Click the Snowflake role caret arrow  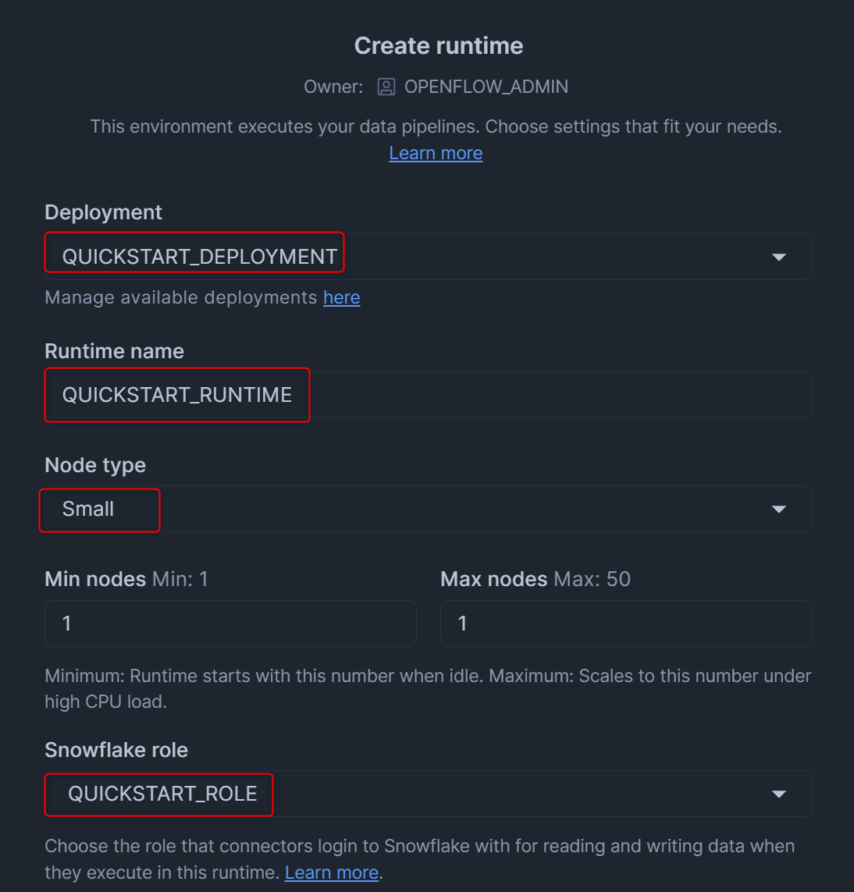(x=778, y=794)
